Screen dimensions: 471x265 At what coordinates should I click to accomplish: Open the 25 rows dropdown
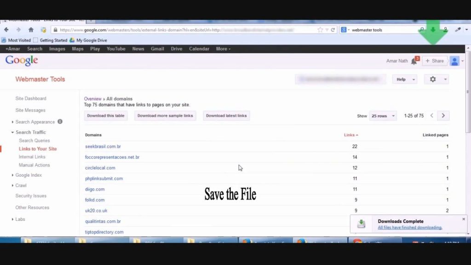pyautogui.click(x=383, y=116)
